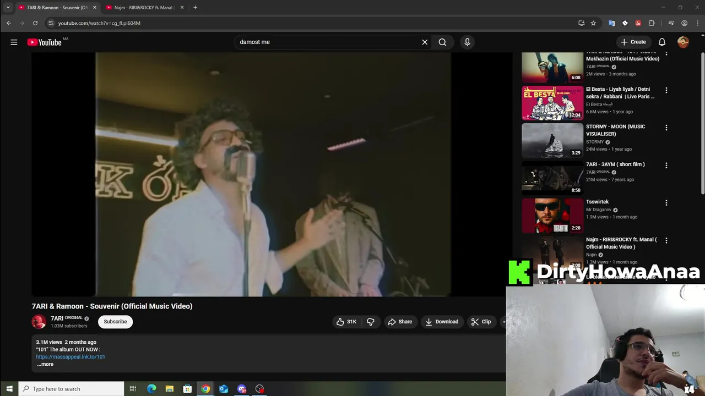This screenshot has width=705, height=396.
Task: Open the red image extension icon
Action: (x=638, y=23)
